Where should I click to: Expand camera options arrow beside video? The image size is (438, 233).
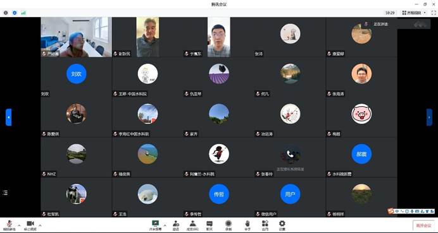click(40, 225)
